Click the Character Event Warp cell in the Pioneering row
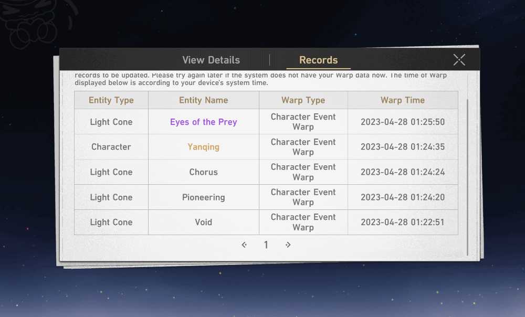The image size is (525, 317). 303,197
